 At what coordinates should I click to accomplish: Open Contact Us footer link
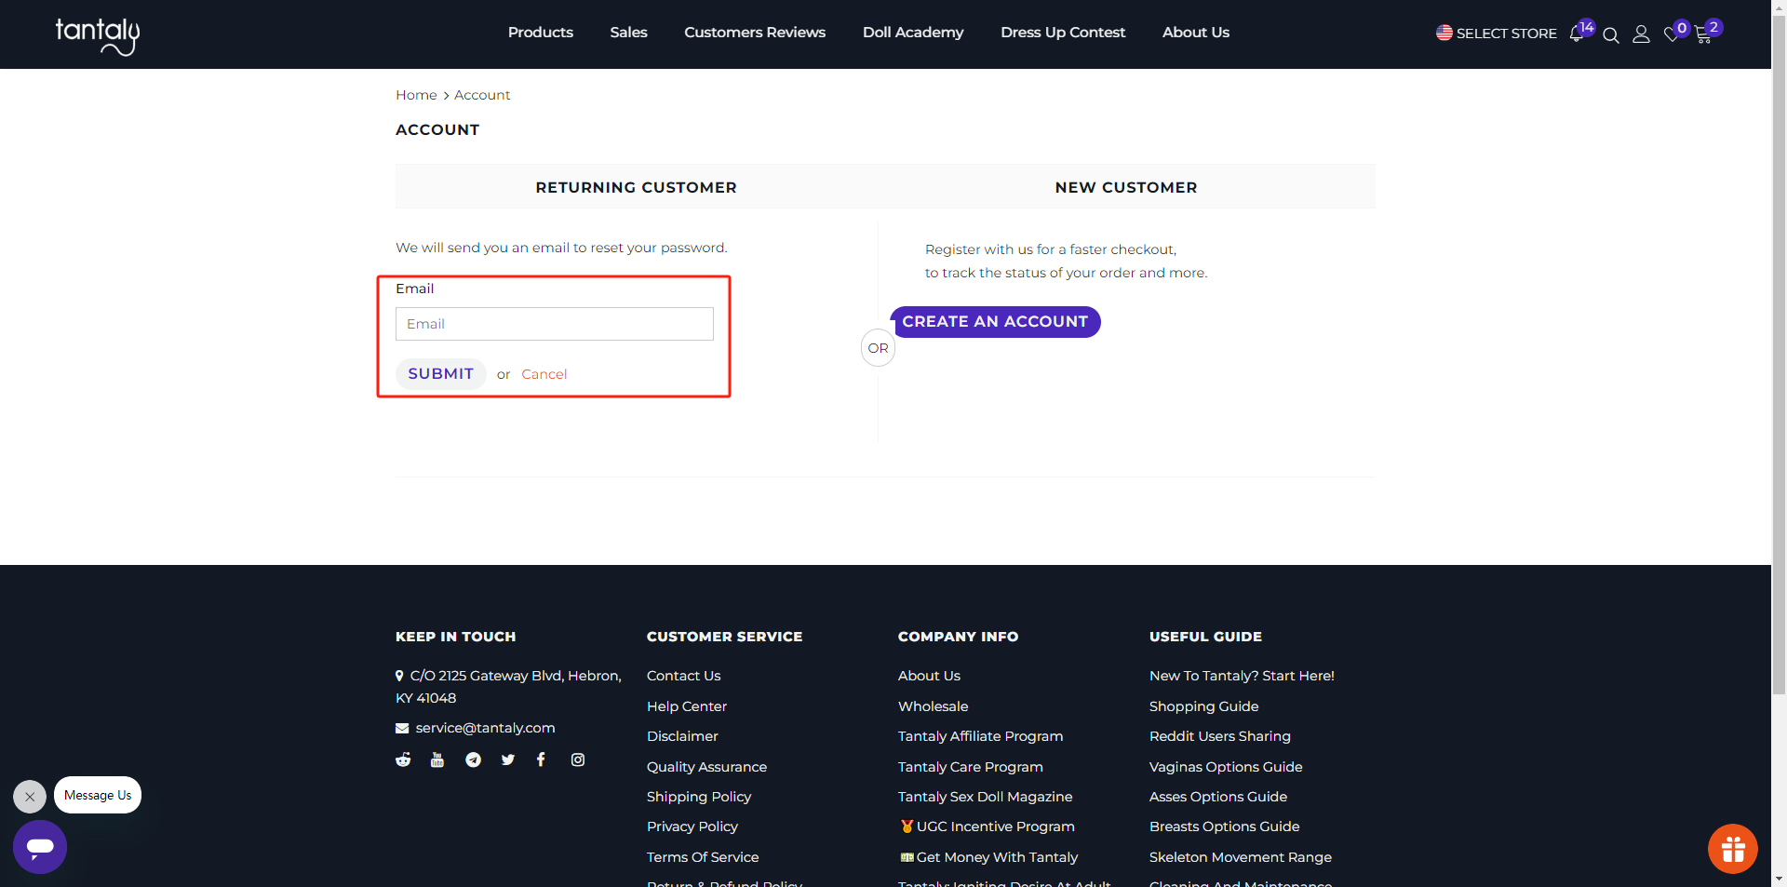point(684,676)
